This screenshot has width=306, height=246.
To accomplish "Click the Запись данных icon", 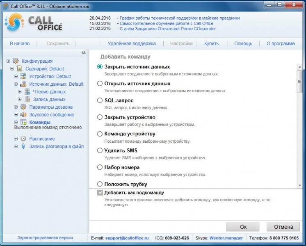I will [27, 99].
